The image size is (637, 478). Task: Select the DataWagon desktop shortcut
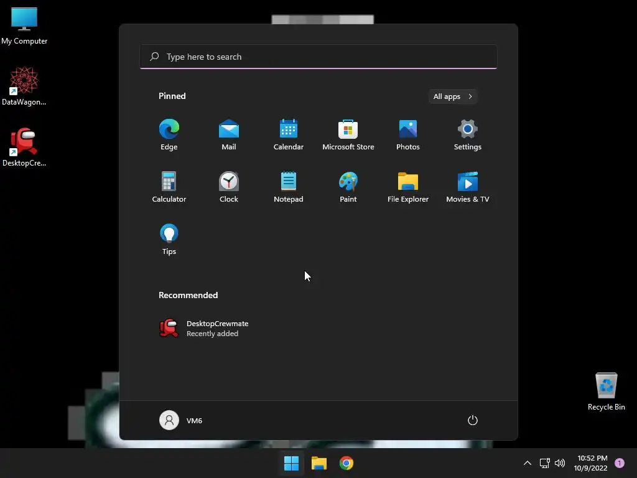(x=24, y=86)
